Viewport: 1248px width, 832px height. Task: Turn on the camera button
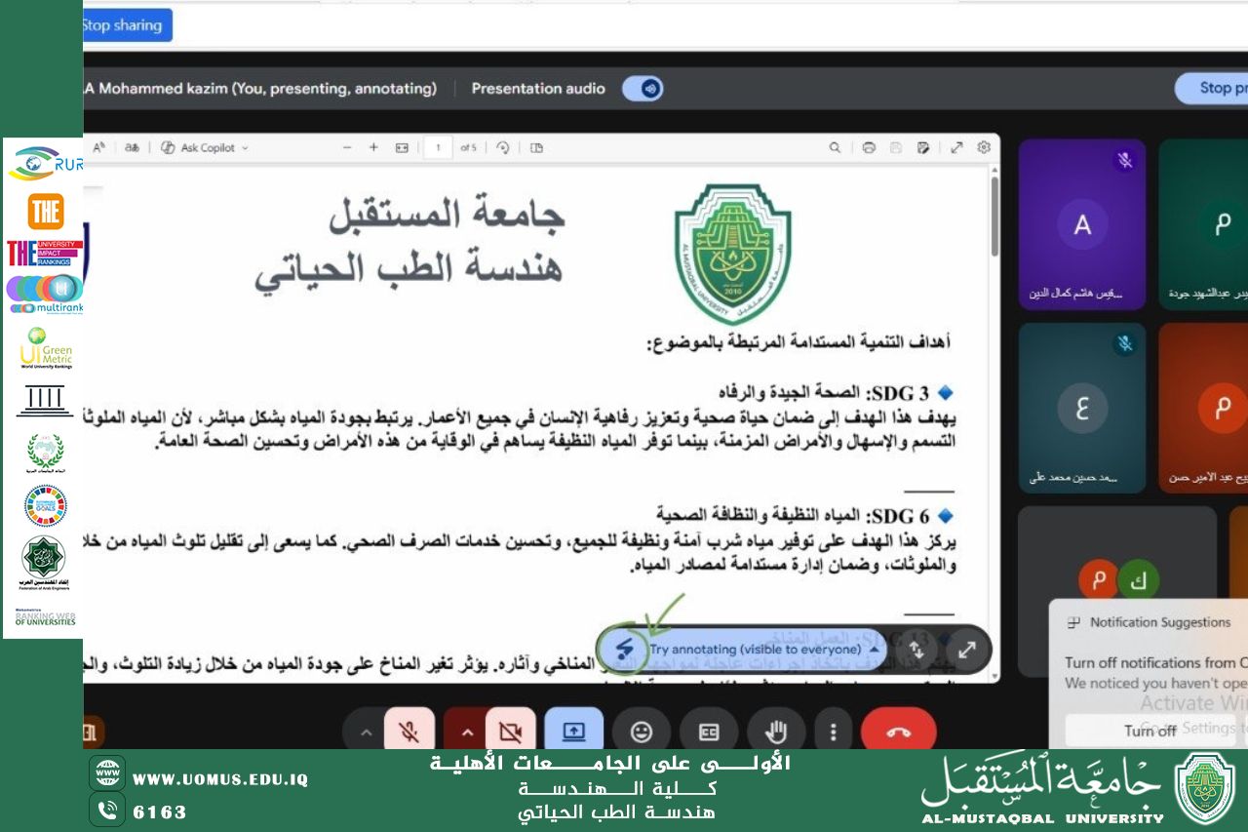[x=510, y=731]
